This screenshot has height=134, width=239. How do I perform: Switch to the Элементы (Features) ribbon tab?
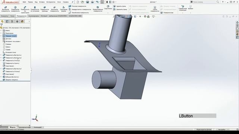click(4, 16)
